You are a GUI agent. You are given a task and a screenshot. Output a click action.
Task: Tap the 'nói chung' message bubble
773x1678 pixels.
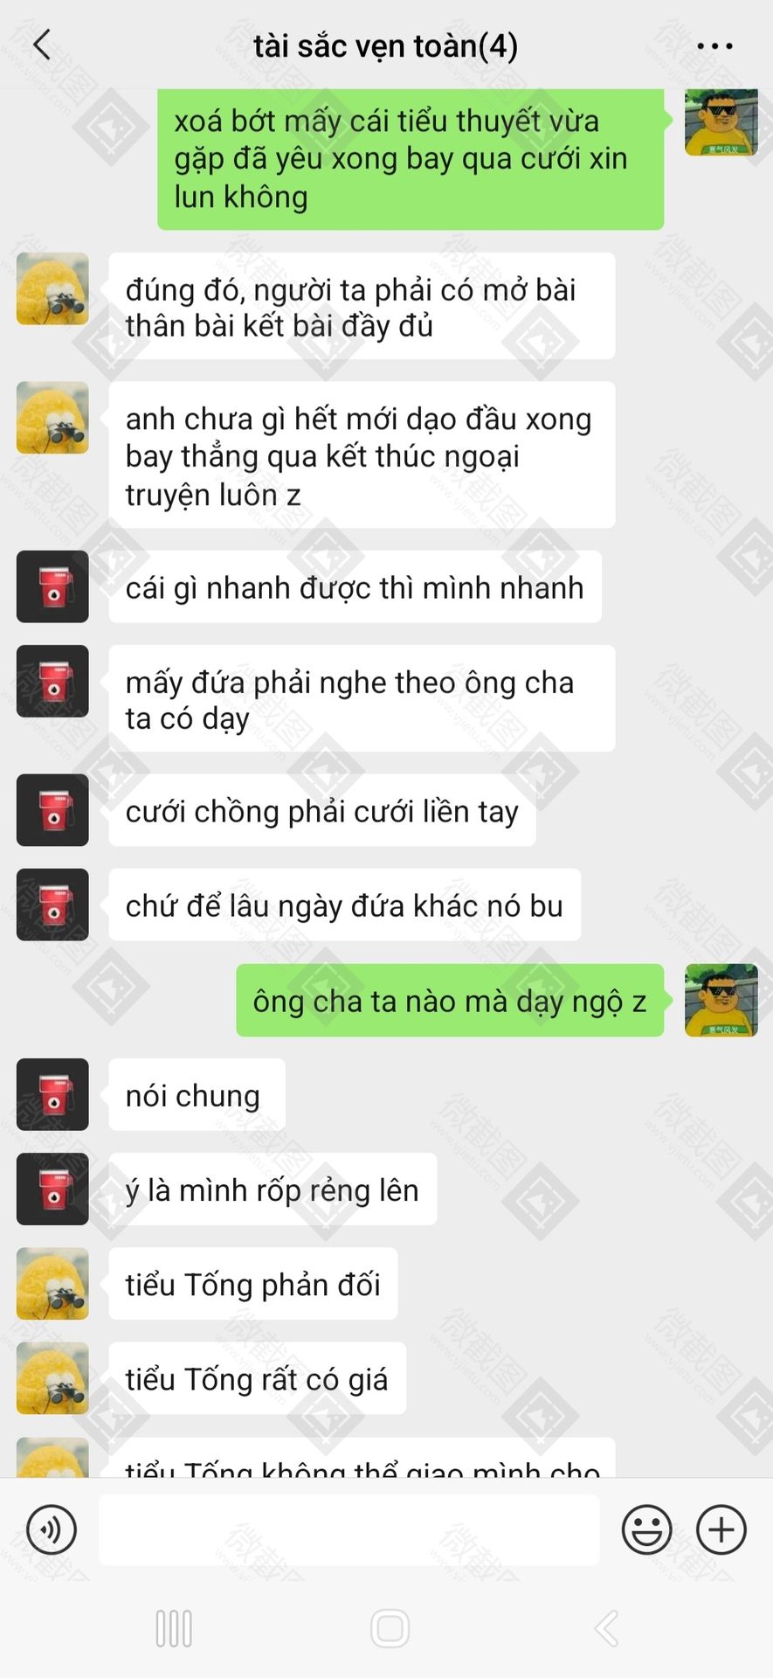197,1095
